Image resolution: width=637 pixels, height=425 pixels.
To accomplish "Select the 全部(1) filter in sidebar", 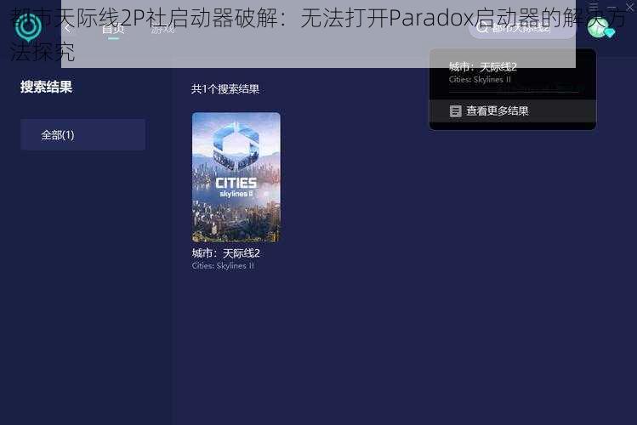I will (82, 135).
